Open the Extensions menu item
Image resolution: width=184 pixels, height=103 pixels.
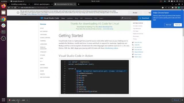[x=88, y=18]
